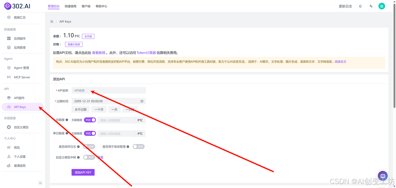
Task: Collapse sidebar using bottom toggle icon
Action: pyautogui.click(x=40, y=183)
